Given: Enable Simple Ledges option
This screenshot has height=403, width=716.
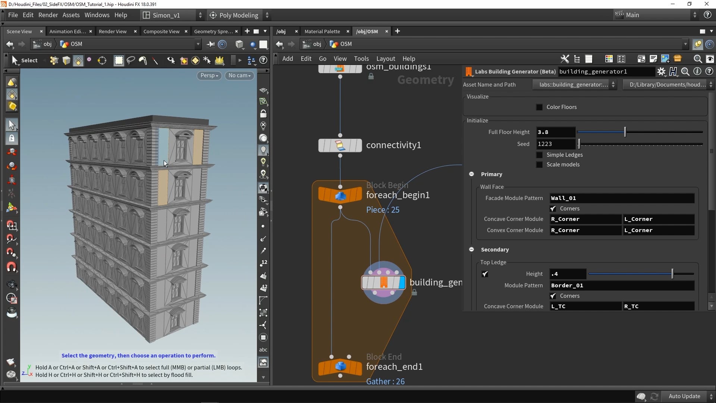Looking at the screenshot, I should tap(540, 155).
